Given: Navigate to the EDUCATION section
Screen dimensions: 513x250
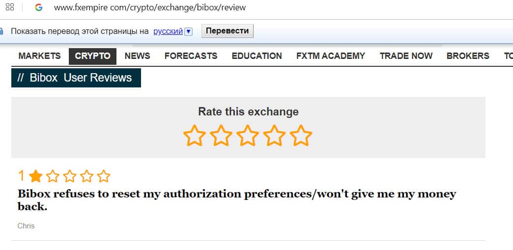Looking at the screenshot, I should click(256, 56).
